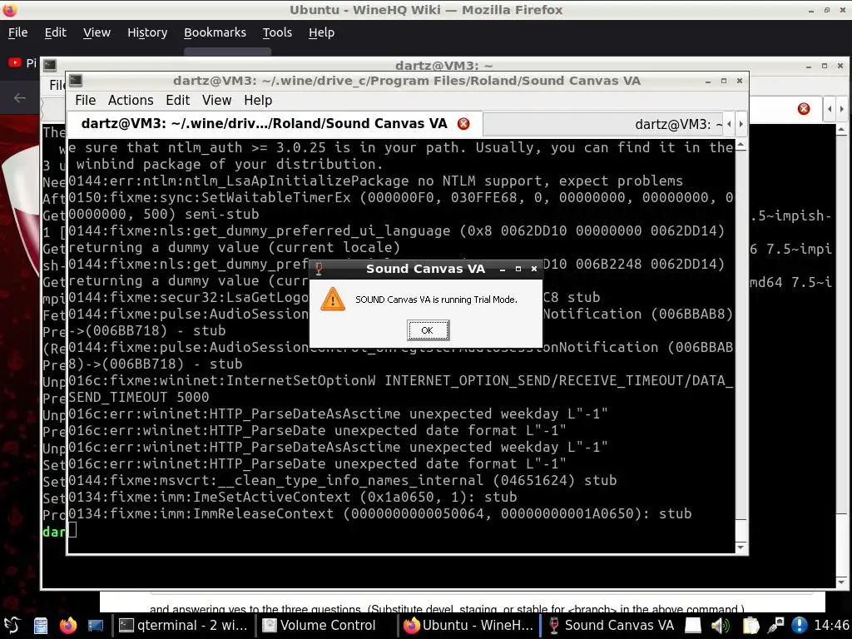Switch to Sound Canvas VA taskbar entry
This screenshot has width=852, height=639.
[611, 626]
